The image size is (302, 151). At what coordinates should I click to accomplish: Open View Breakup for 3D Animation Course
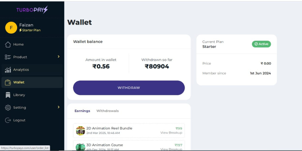click(x=171, y=149)
